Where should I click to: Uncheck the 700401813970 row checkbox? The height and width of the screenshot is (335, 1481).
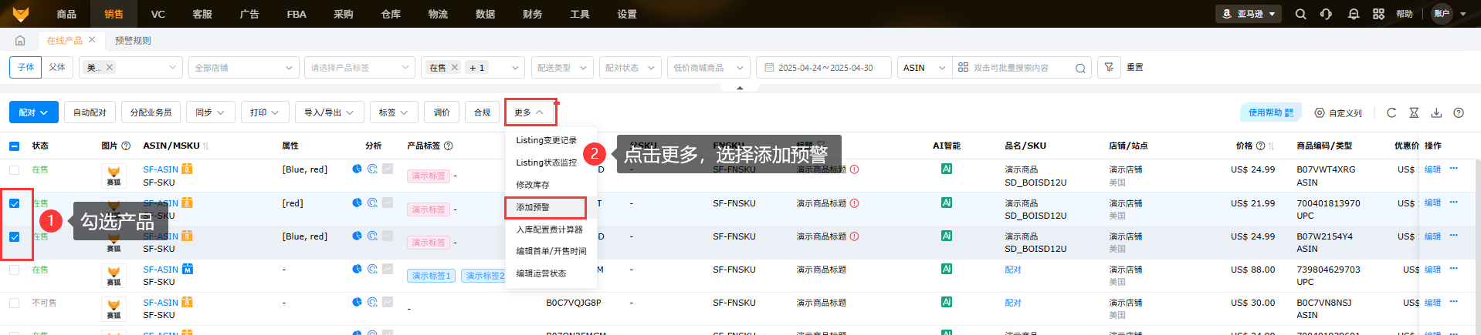[x=14, y=203]
